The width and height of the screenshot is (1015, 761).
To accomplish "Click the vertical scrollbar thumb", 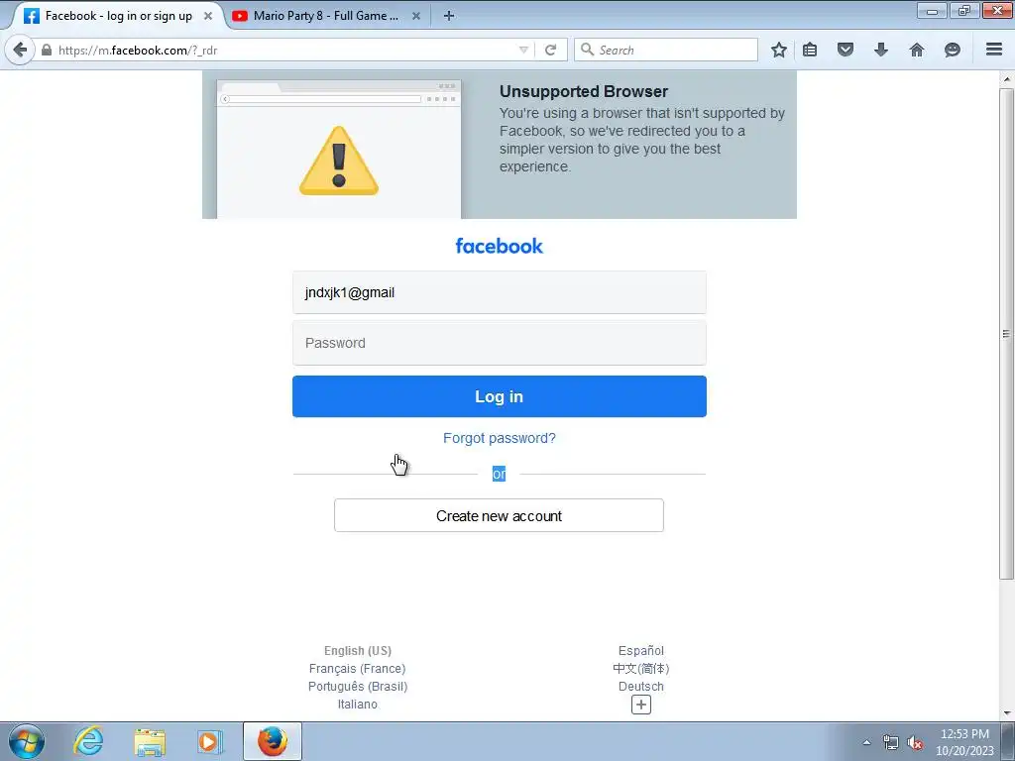I will coord(1006,334).
